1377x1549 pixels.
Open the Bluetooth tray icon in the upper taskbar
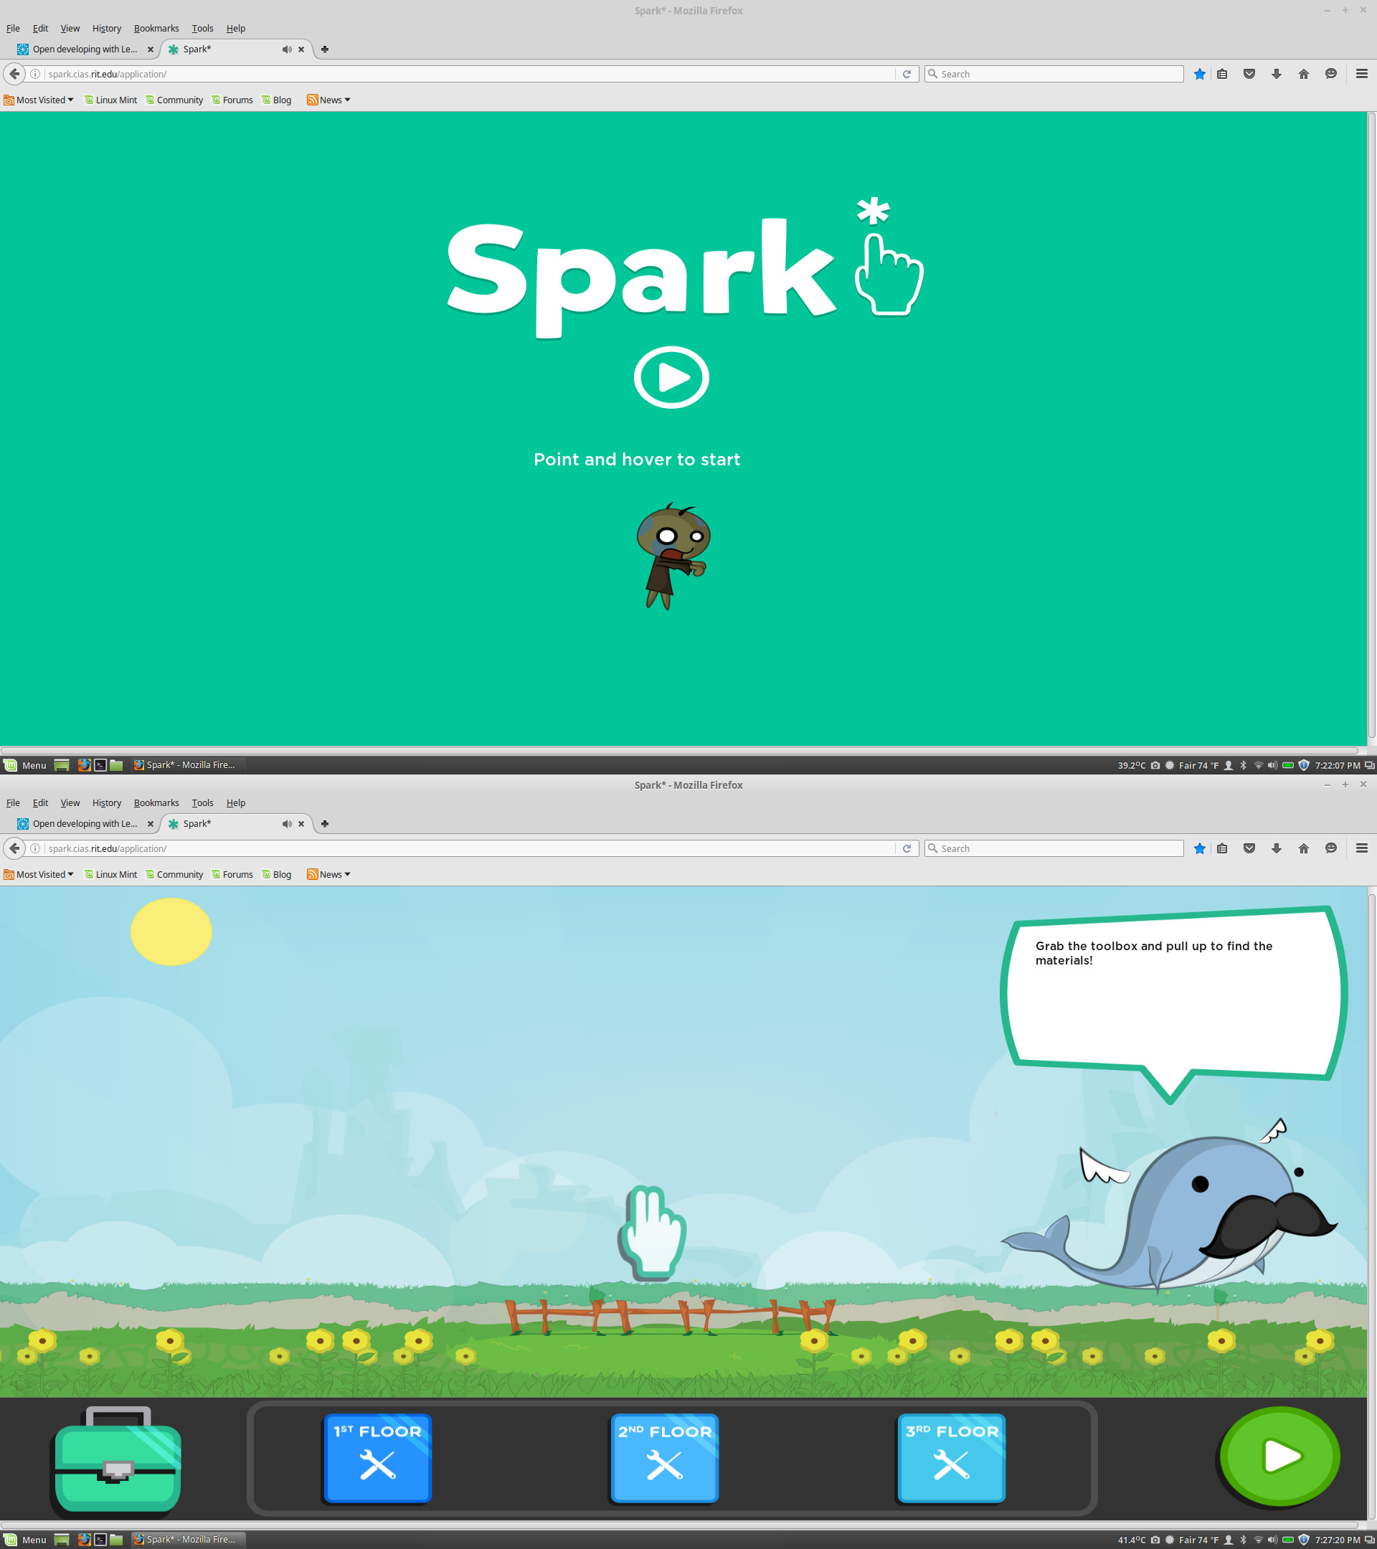coord(1243,765)
